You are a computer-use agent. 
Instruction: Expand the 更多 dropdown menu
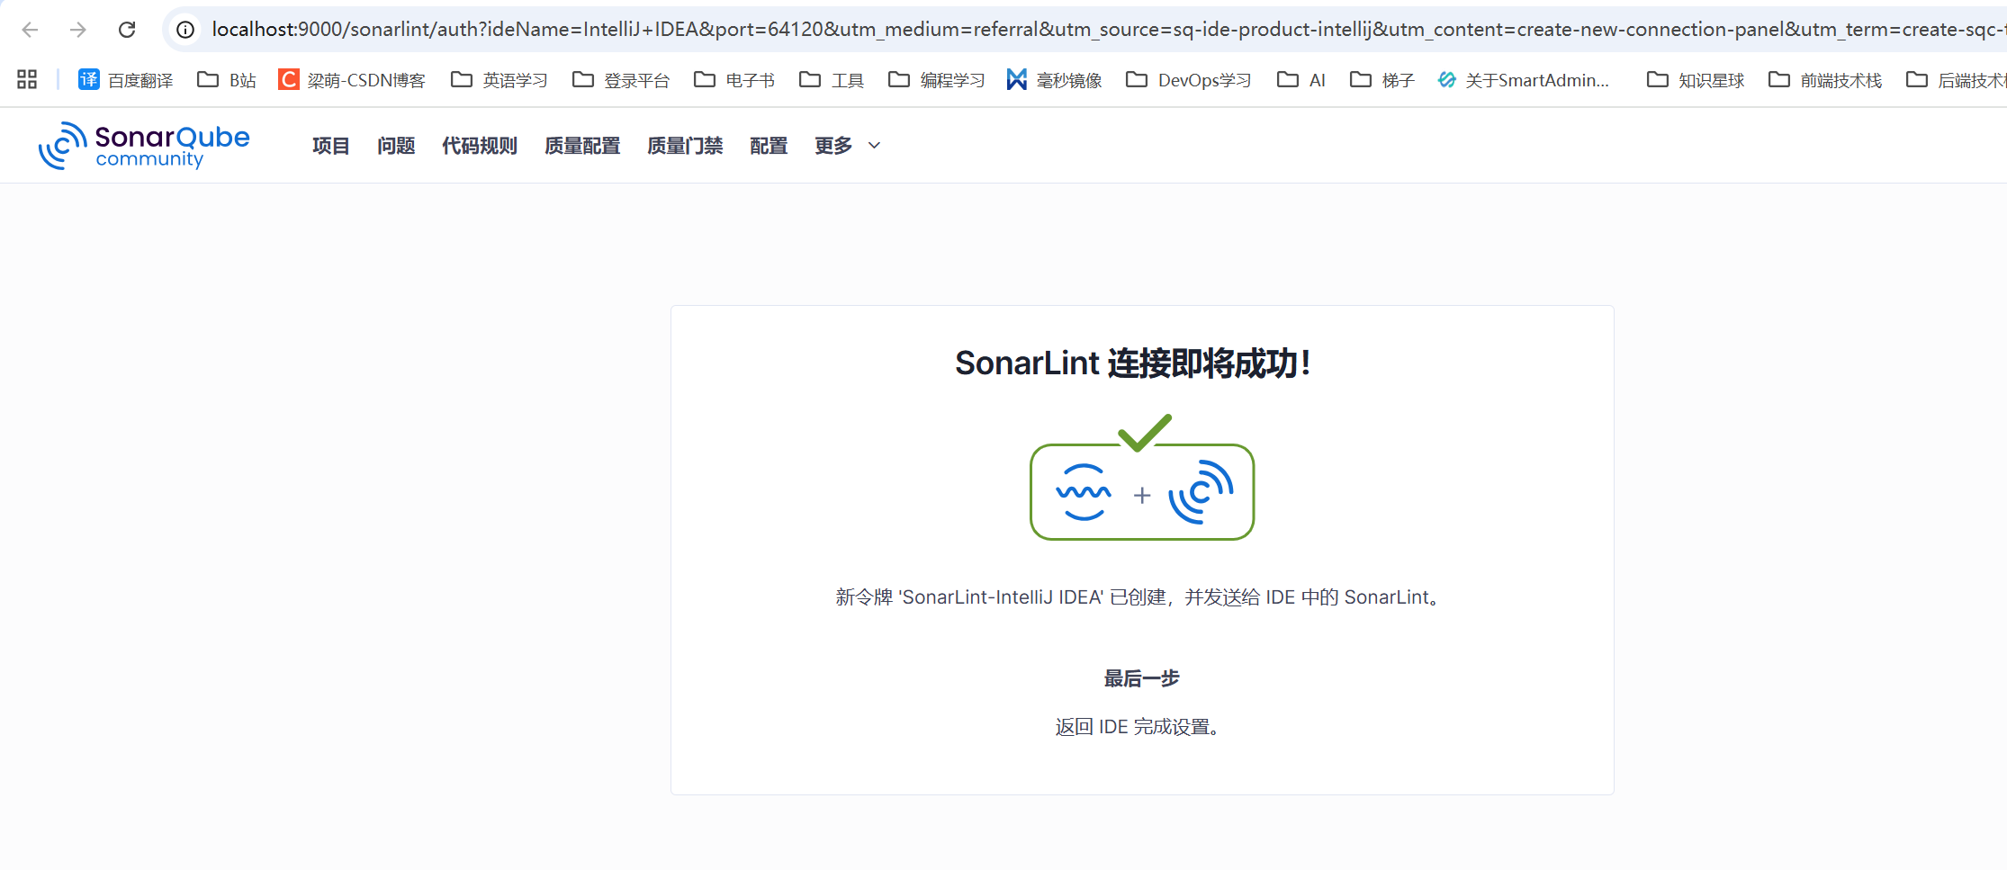point(847,146)
